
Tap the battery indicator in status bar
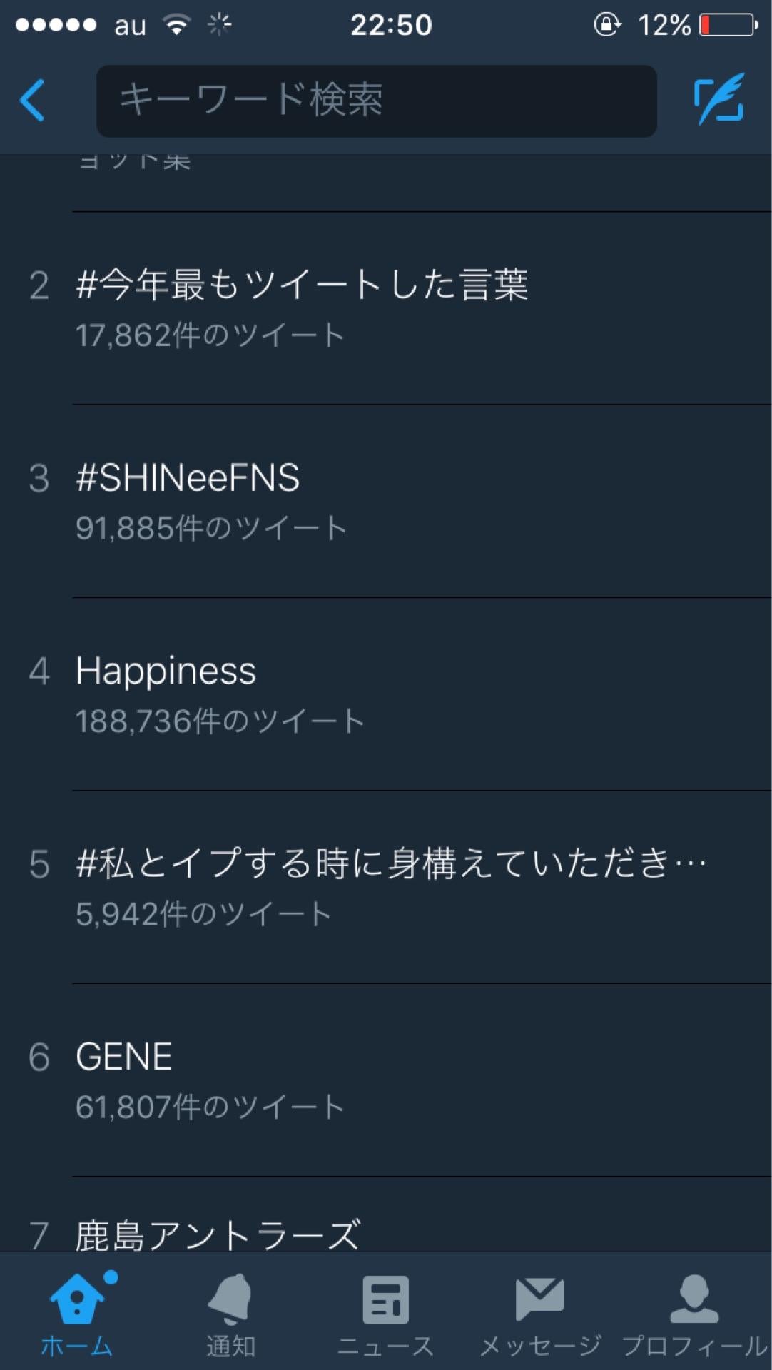(x=728, y=26)
